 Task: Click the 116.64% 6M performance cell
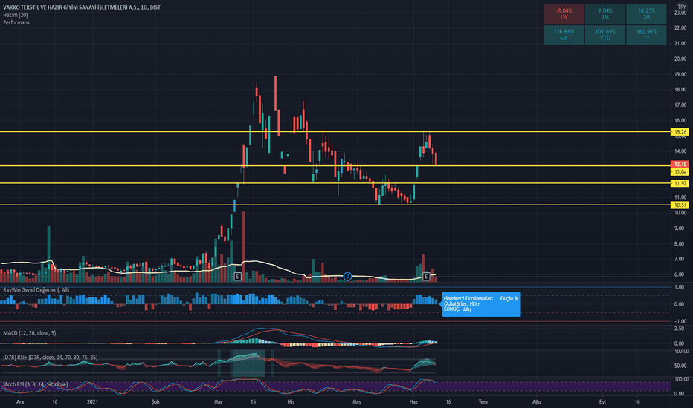coord(564,35)
